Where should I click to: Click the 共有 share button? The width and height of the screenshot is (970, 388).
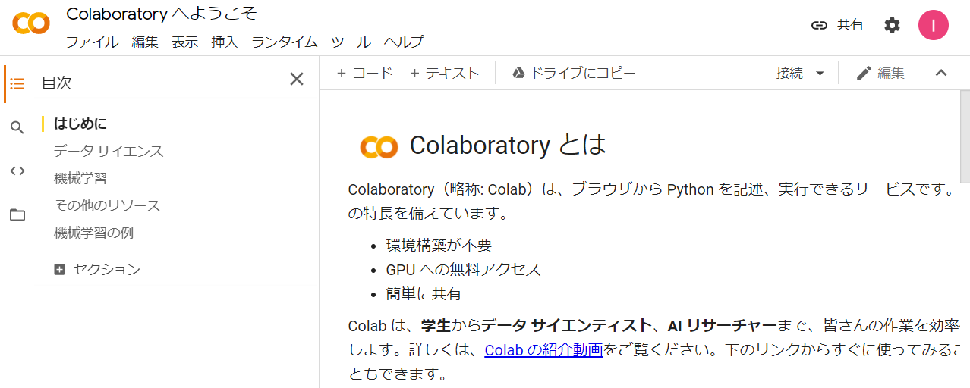(x=837, y=25)
